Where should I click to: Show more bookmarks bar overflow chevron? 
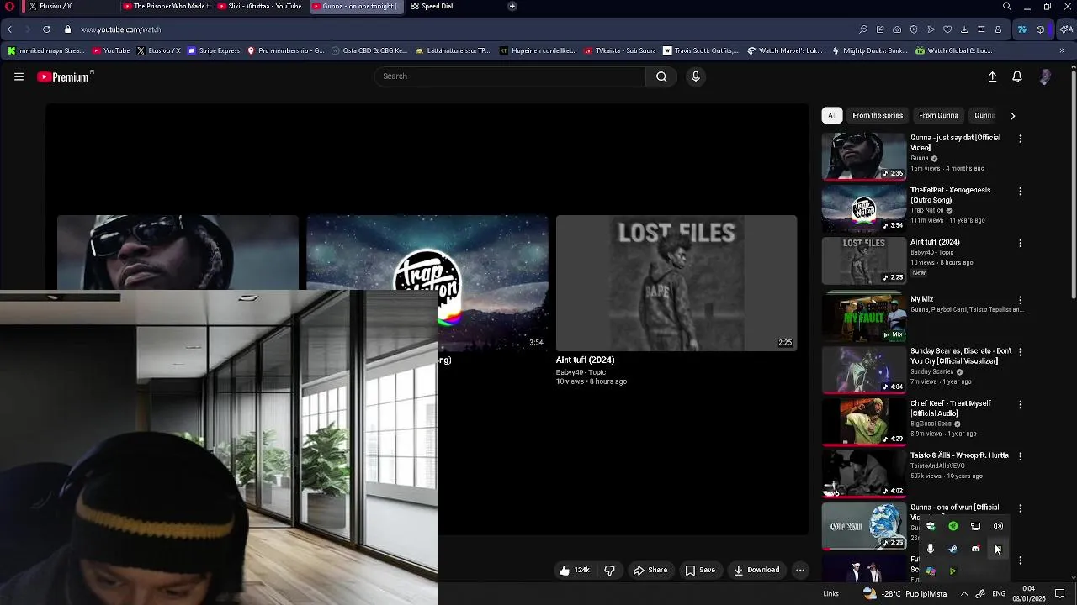pyautogui.click(x=1062, y=50)
